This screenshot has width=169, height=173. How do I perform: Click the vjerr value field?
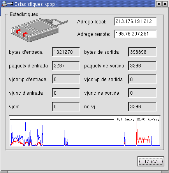66,107
